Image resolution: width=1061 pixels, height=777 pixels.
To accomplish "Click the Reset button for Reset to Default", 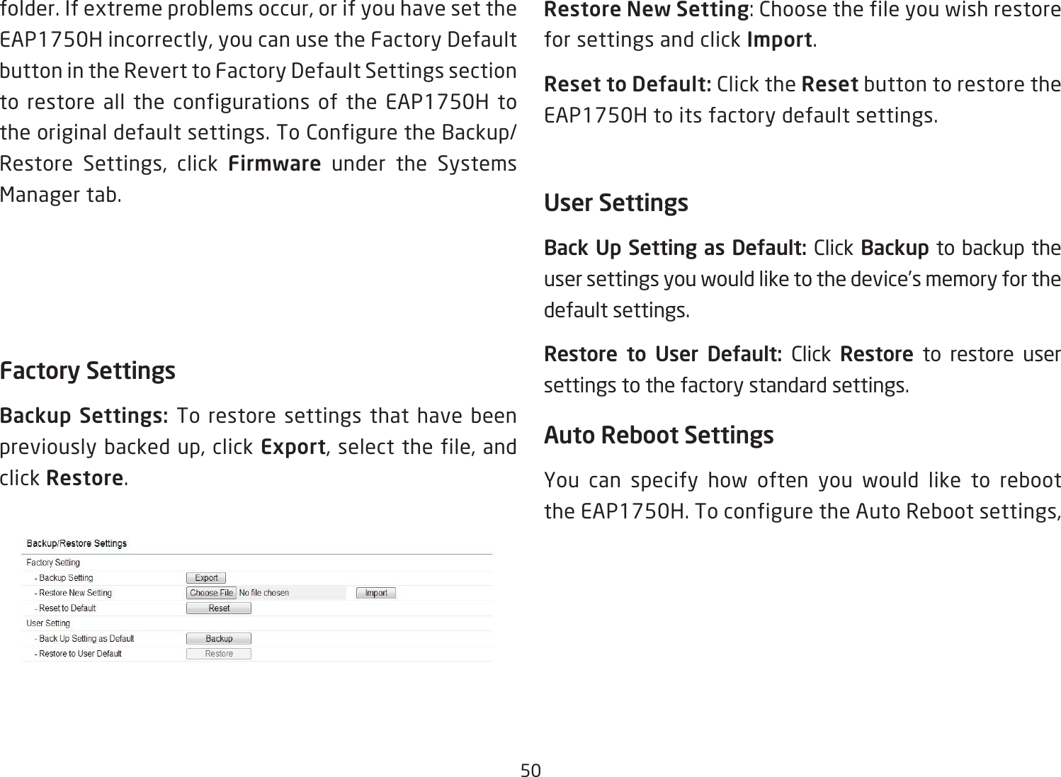I will (x=219, y=608).
